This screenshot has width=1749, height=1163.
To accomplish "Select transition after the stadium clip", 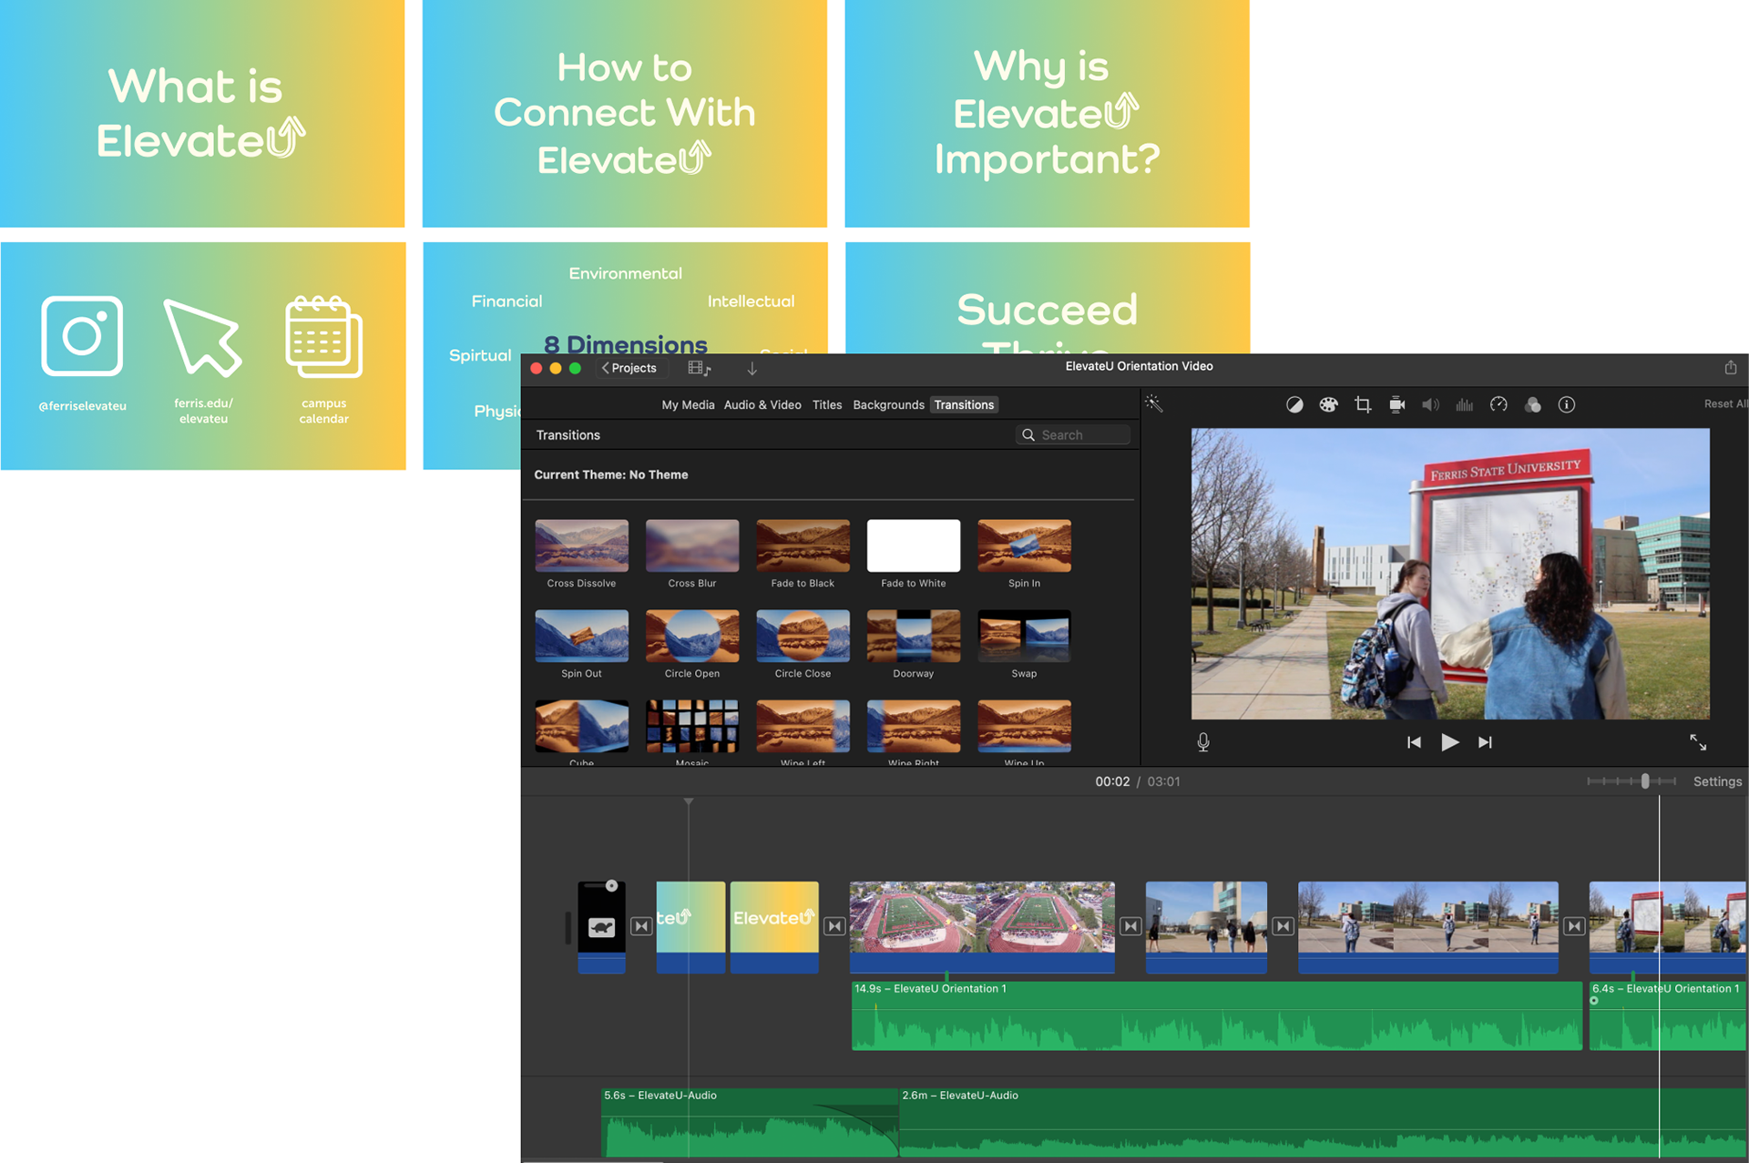I will coord(1130,926).
